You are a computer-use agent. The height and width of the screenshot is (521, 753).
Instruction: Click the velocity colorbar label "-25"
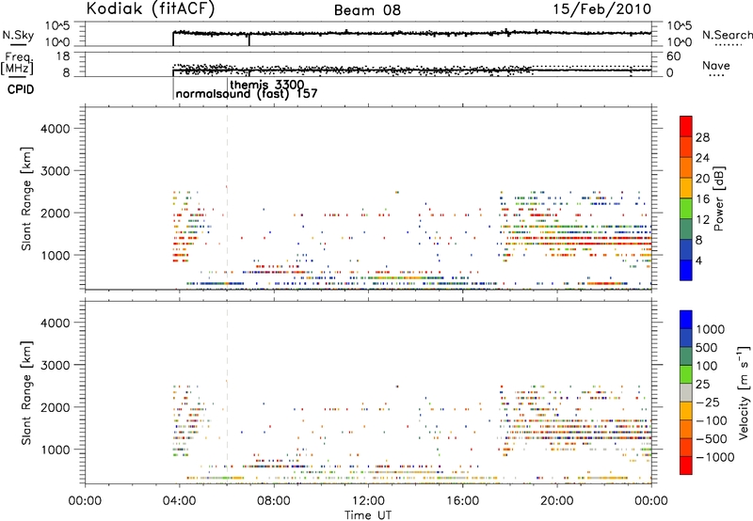click(708, 403)
